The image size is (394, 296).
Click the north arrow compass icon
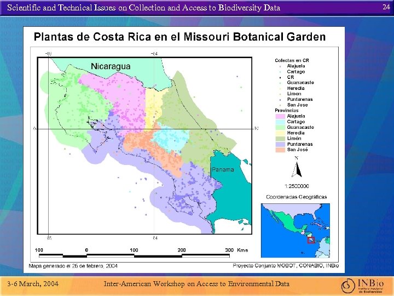tap(297, 167)
